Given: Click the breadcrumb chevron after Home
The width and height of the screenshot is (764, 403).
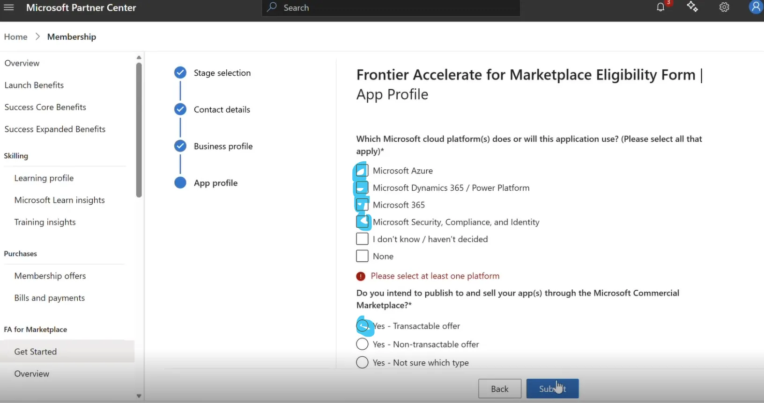Looking at the screenshot, I should pyautogui.click(x=37, y=36).
